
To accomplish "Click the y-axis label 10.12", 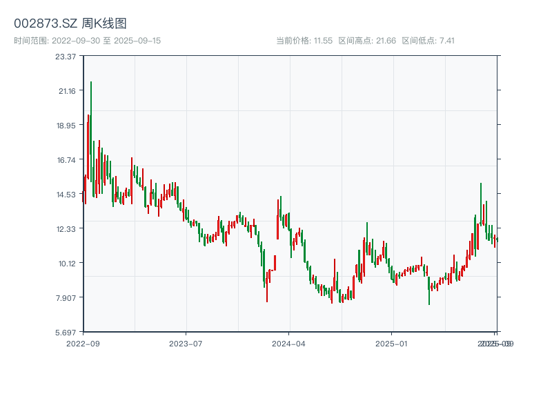I will point(67,264).
